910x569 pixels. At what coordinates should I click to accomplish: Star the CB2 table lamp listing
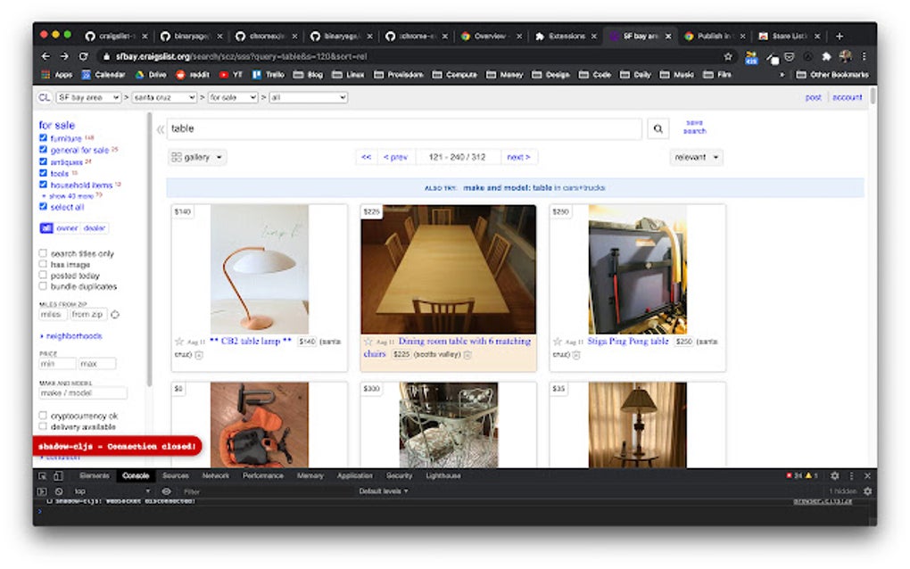(x=178, y=341)
